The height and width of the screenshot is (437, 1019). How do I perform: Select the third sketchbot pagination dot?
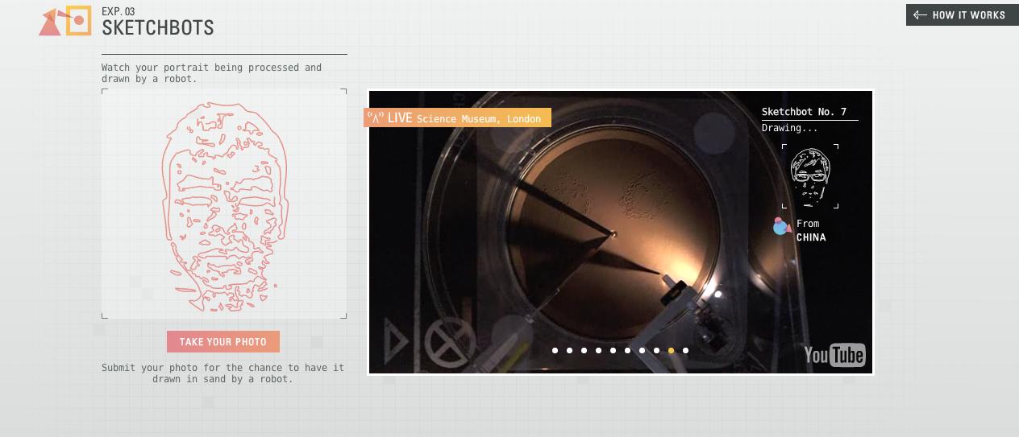584,350
